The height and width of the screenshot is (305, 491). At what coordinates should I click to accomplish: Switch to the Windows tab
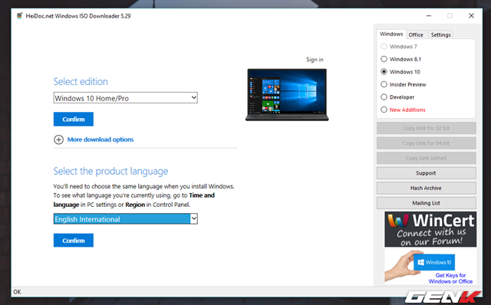(391, 34)
